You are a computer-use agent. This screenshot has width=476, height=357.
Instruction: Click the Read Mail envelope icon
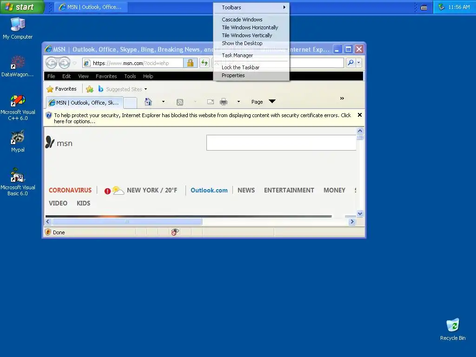211,102
